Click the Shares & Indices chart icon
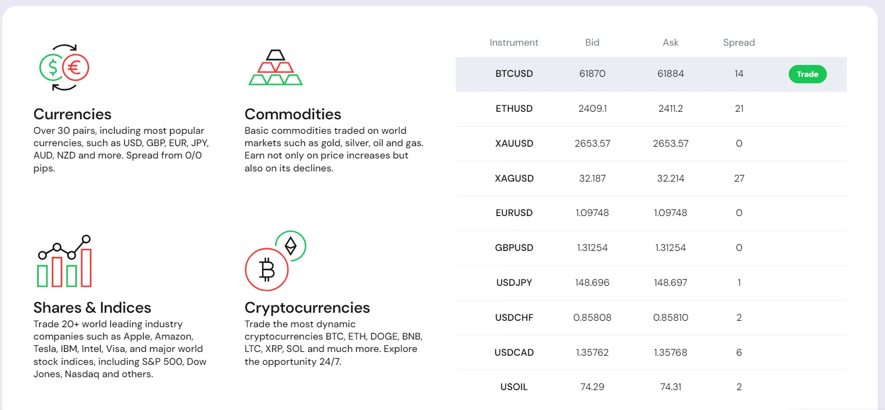The width and height of the screenshot is (885, 410). pos(64,261)
